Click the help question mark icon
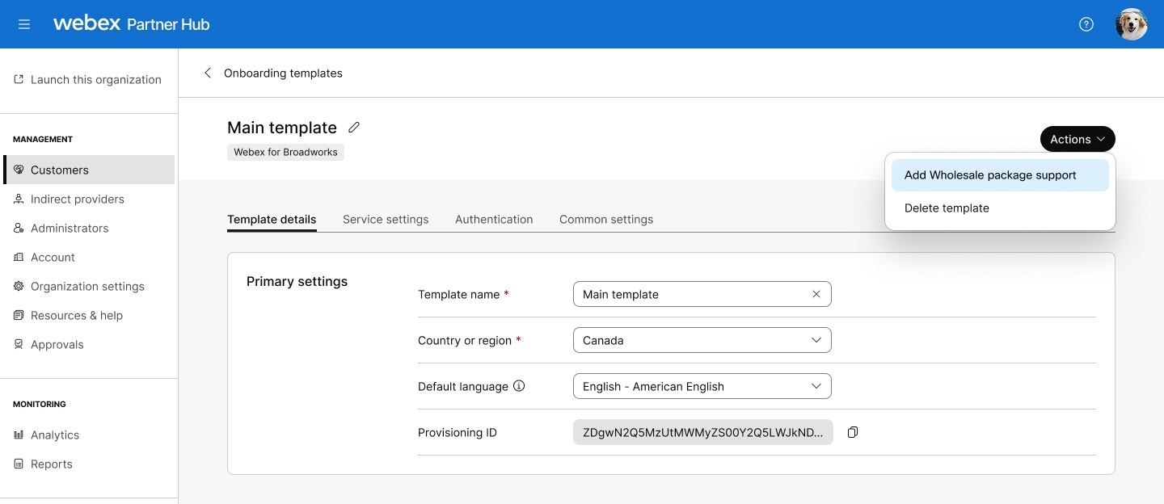Viewport: 1164px width, 504px height. 1086,24
